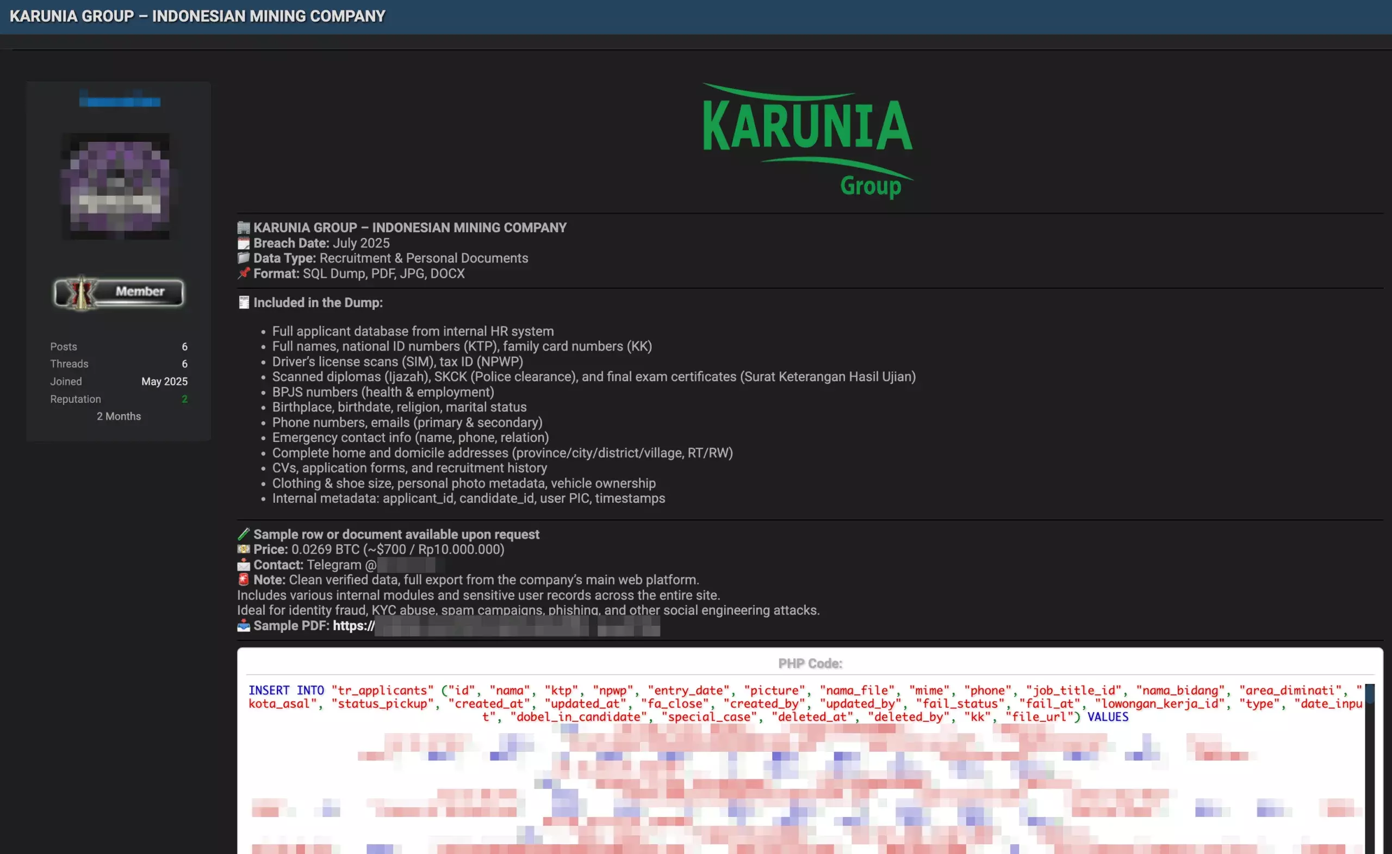Click the bullet 'BPJS numbers (health & employment)'
The image size is (1392, 854).
click(x=383, y=392)
